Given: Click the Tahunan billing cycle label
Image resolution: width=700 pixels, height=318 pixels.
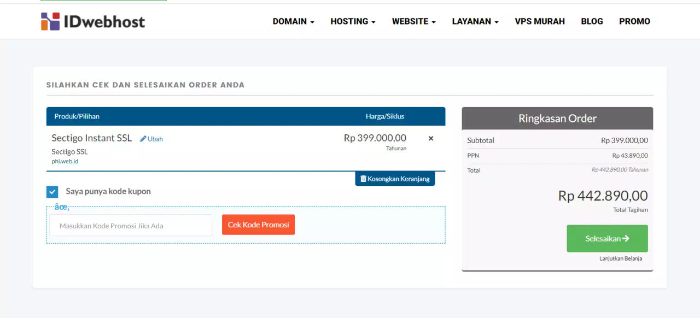Looking at the screenshot, I should pyautogui.click(x=396, y=149).
